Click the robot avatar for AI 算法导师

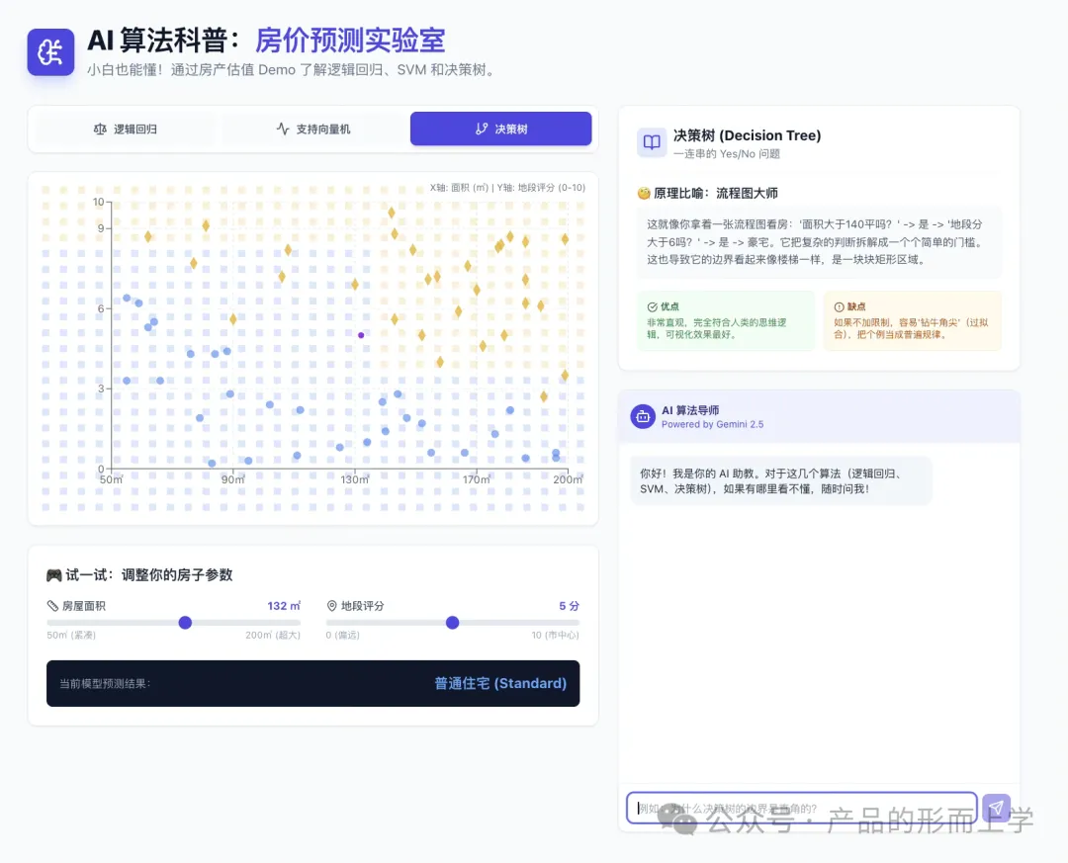coord(643,416)
